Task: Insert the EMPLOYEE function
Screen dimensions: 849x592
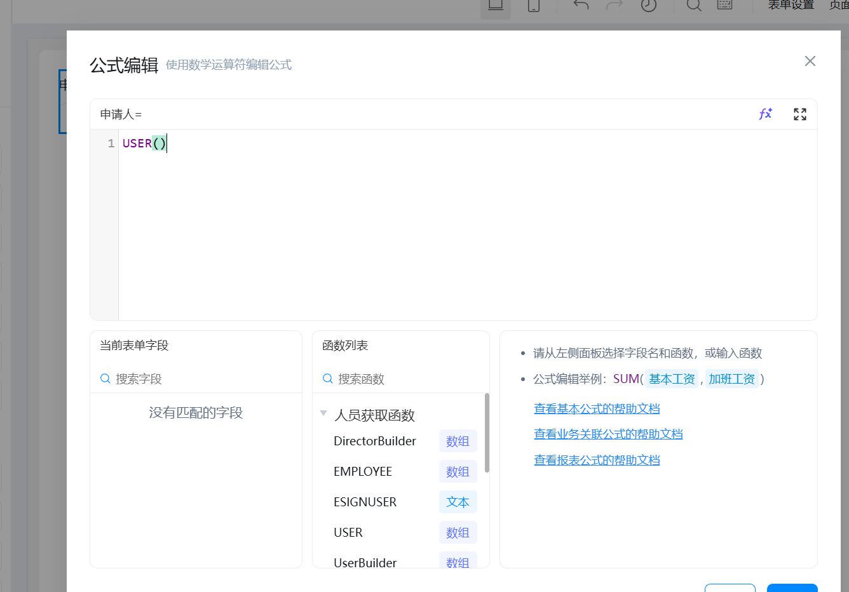Action: (x=363, y=472)
